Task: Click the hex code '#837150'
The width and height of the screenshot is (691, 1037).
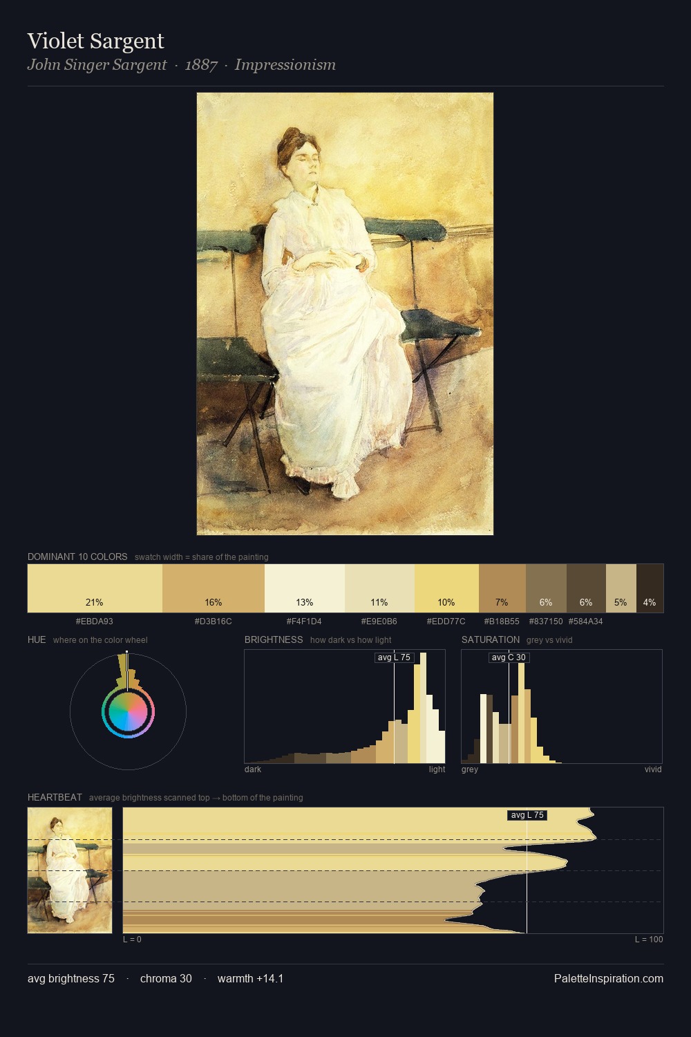Action: (546, 622)
